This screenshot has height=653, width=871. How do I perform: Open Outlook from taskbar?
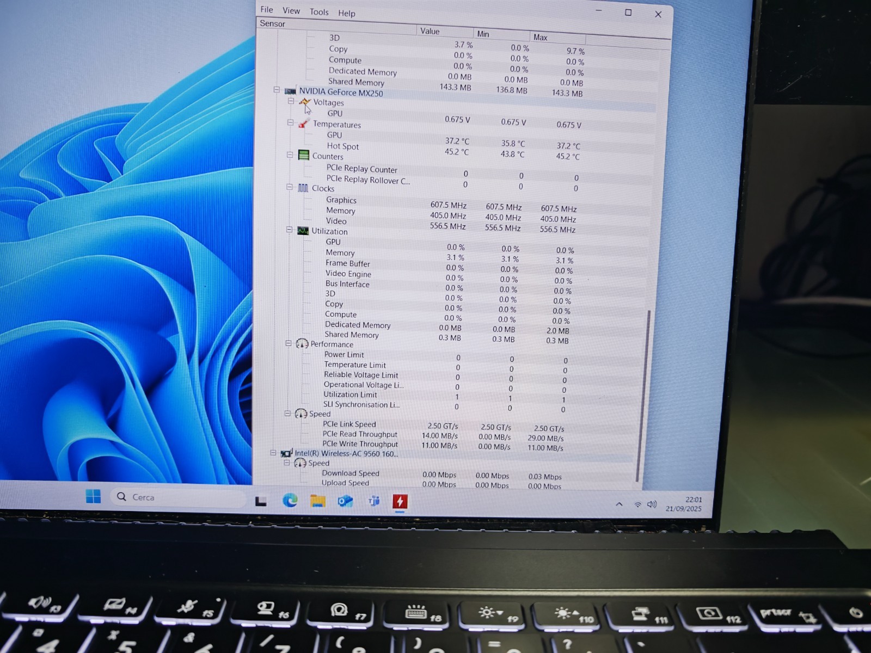[346, 501]
